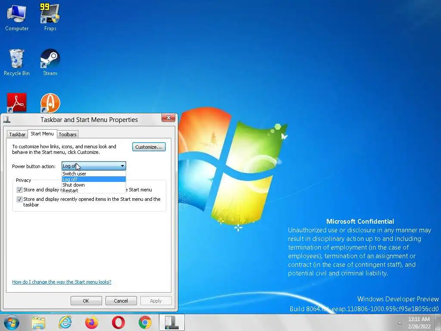Click the Properties dialog title bar icon
This screenshot has height=331, width=441.
point(7,120)
